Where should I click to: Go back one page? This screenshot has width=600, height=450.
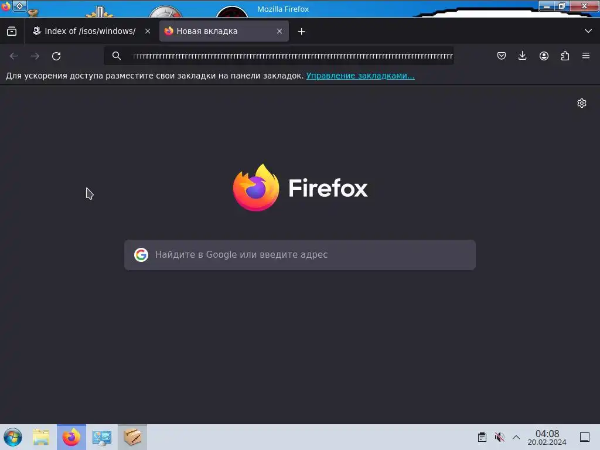point(14,56)
